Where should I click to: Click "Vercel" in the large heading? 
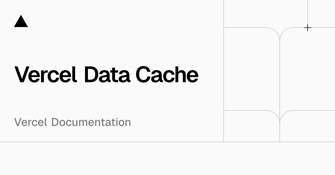point(46,74)
